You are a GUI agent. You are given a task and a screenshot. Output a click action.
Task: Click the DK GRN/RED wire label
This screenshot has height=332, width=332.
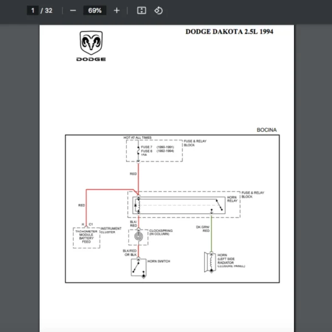click(203, 229)
